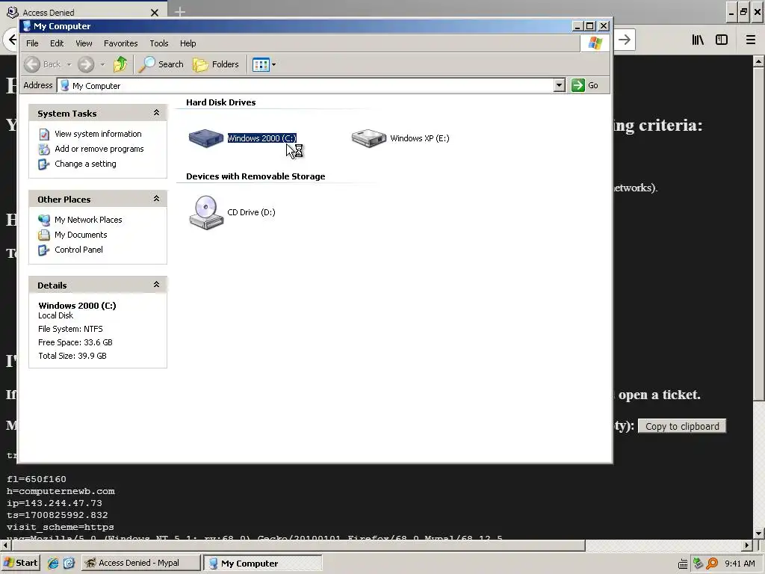Click browser vertical scrollbar up arrow

coord(758,61)
